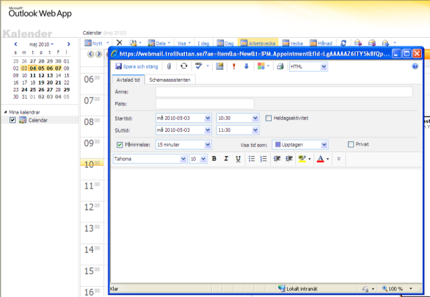Expand more formatting options chevron

[x=339, y=158]
